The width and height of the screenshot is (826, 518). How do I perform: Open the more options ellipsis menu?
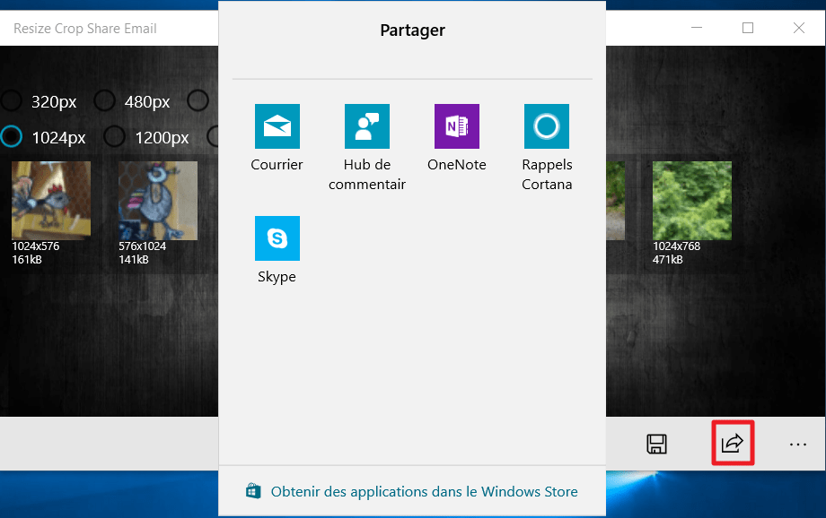[x=798, y=445]
